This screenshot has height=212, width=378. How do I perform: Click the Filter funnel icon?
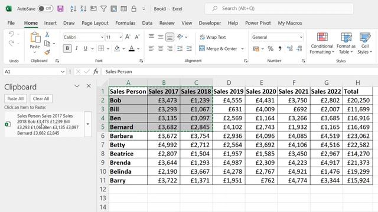tap(104, 9)
